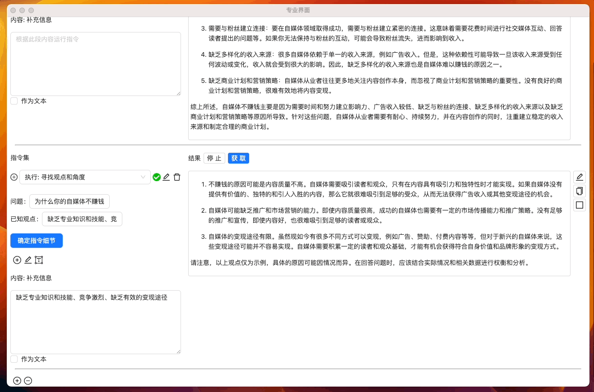Click the circled plus under 确定指令细节

[17, 260]
